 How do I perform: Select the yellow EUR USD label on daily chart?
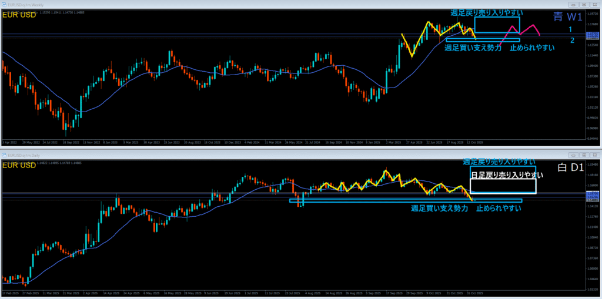19,166
